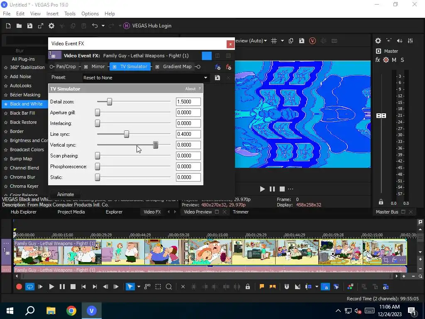Open the Master FX icon
The width and height of the screenshot is (425, 319).
378,60
